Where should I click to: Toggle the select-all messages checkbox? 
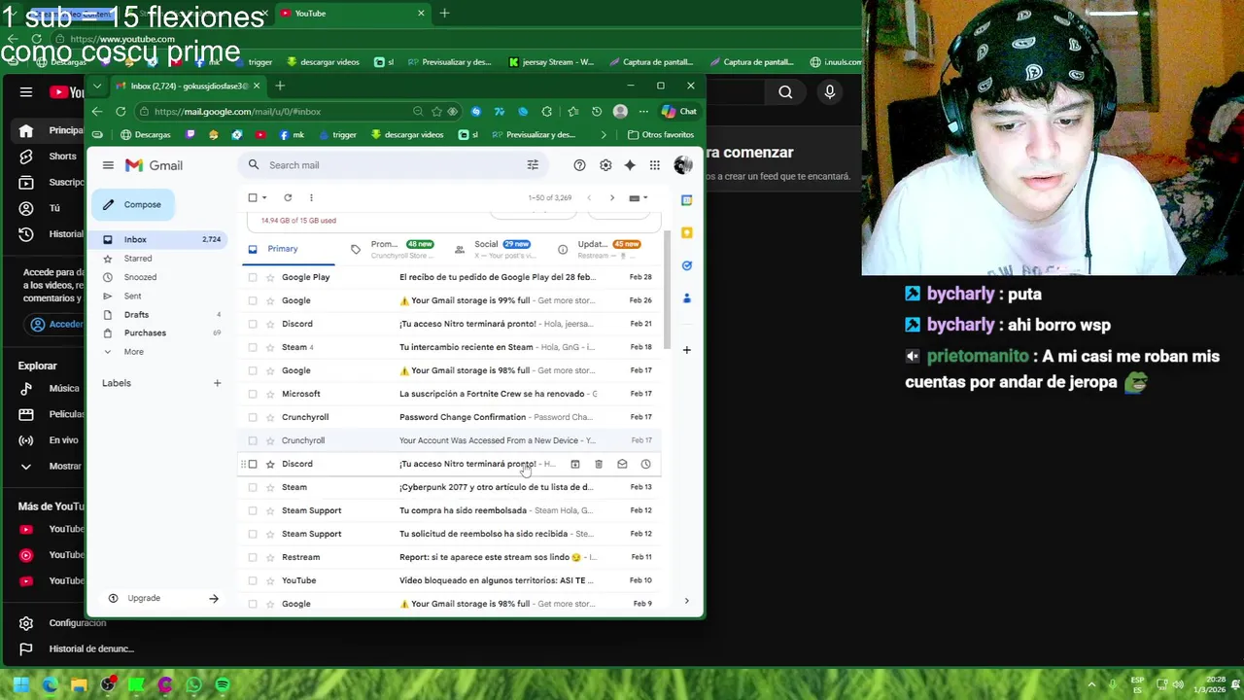253,197
